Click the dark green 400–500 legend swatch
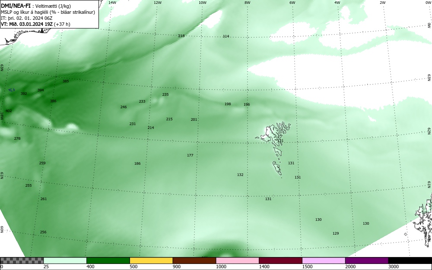The height and width of the screenshot is (270, 432). tap(108, 261)
